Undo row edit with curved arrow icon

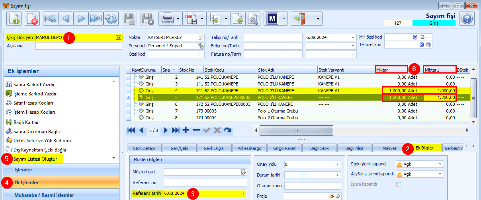coord(228,130)
